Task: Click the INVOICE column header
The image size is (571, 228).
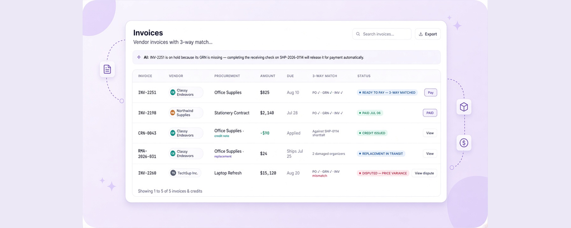Action: [145, 76]
